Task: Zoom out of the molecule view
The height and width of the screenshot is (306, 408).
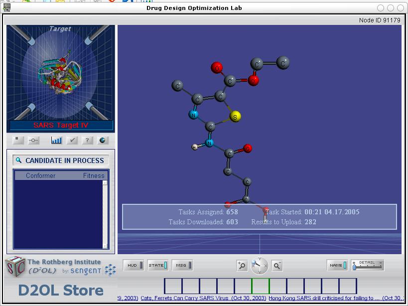Action: (277, 266)
